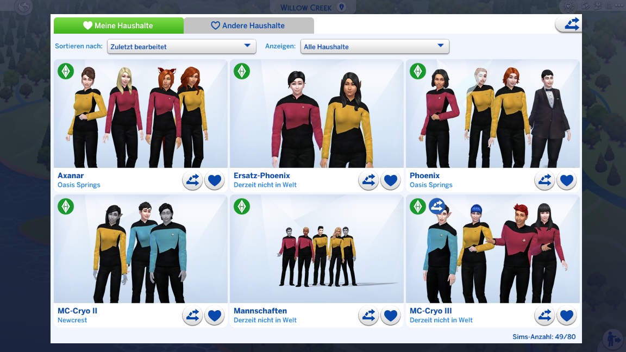Click the Phoenix household name
This screenshot has height=352, width=626.
(424, 175)
